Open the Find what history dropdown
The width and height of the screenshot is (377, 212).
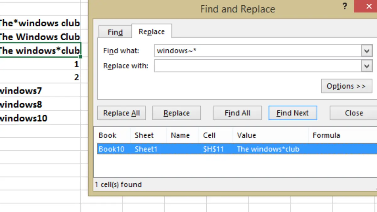click(x=367, y=51)
